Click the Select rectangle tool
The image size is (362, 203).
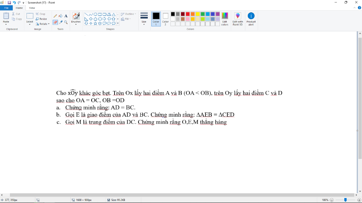[x=30, y=16]
